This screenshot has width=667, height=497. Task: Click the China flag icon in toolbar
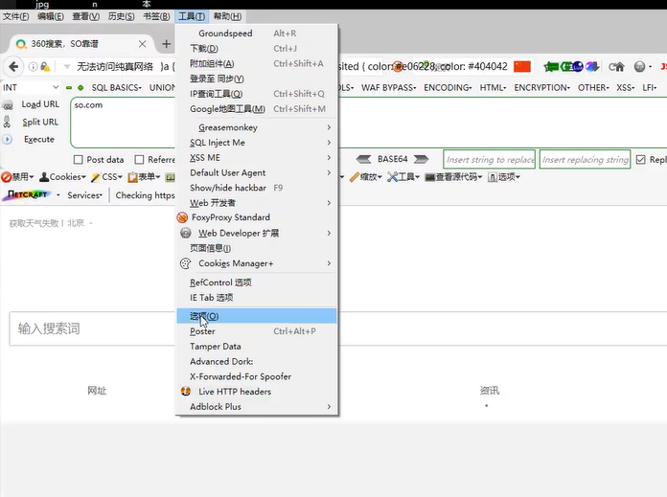522,67
